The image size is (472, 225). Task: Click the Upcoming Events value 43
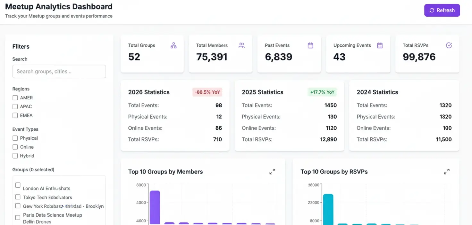339,57
